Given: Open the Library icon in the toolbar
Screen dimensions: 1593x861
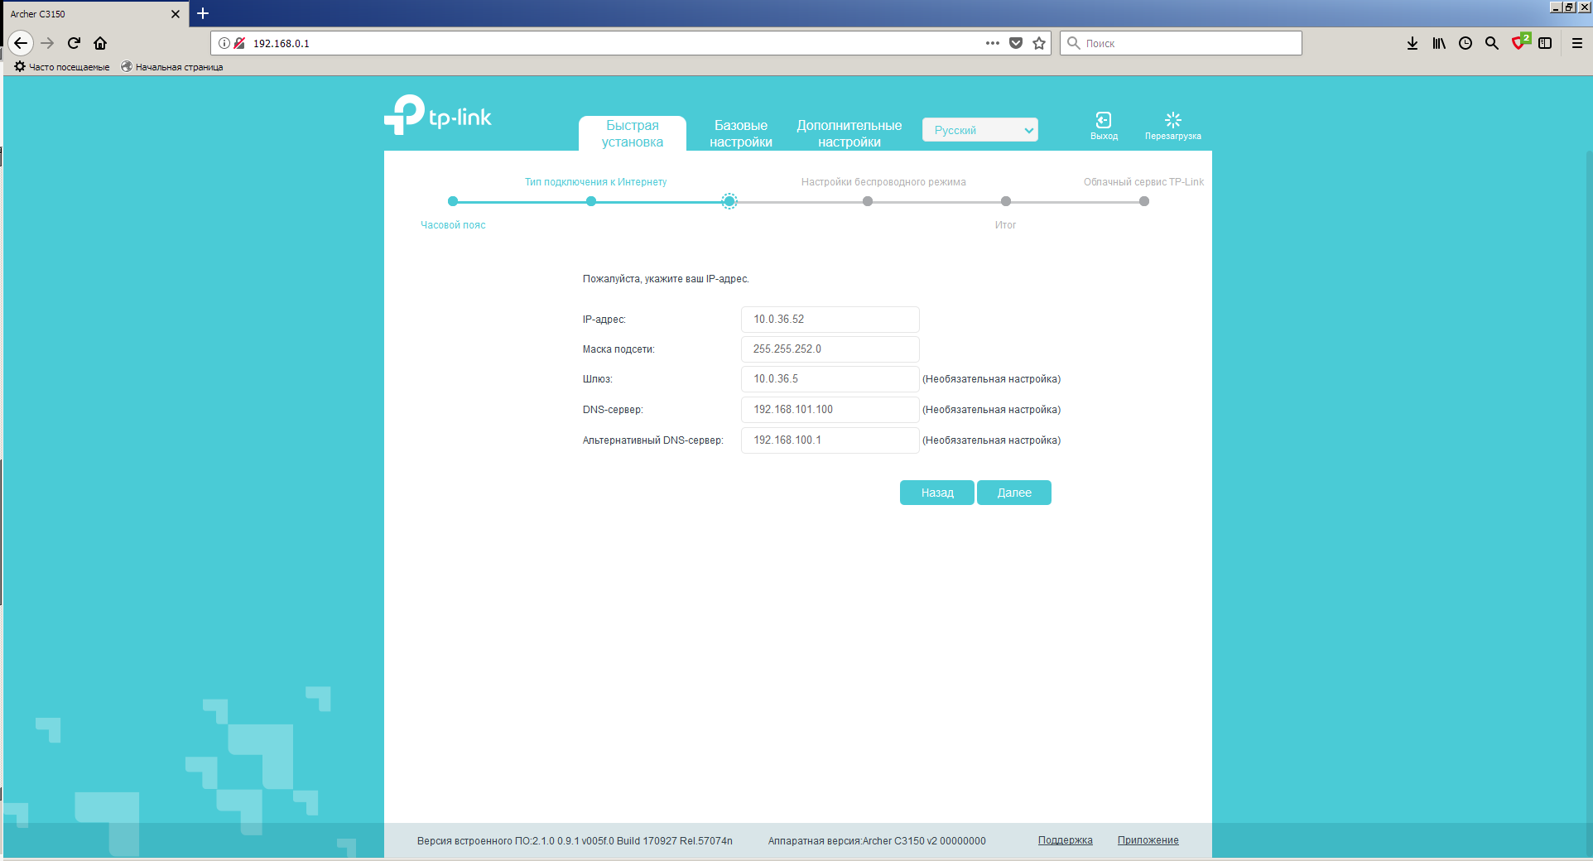Looking at the screenshot, I should [x=1438, y=43].
